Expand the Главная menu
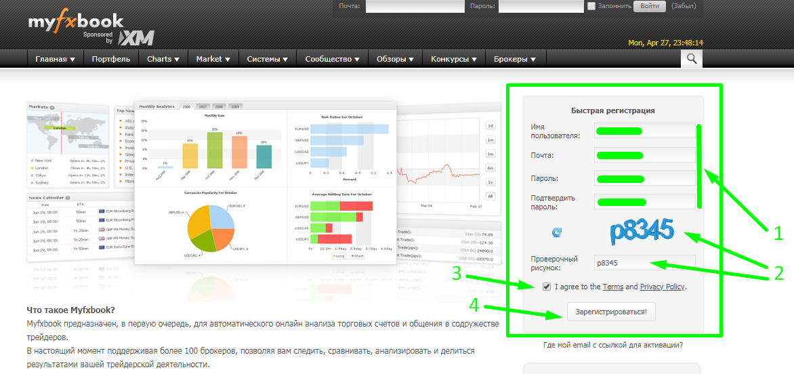 [x=55, y=59]
